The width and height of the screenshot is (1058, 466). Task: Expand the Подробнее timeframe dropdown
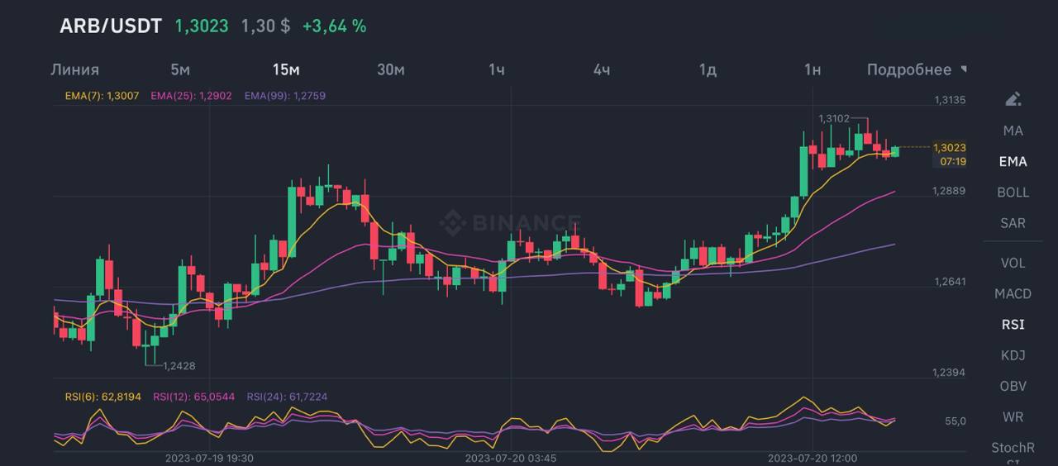917,69
